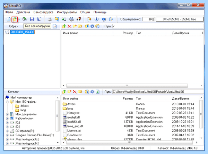Expand the Мои документы tree node

pos(7,114)
